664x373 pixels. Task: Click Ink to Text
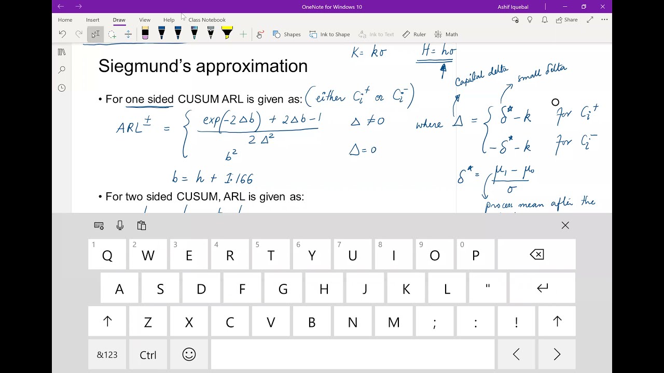376,34
